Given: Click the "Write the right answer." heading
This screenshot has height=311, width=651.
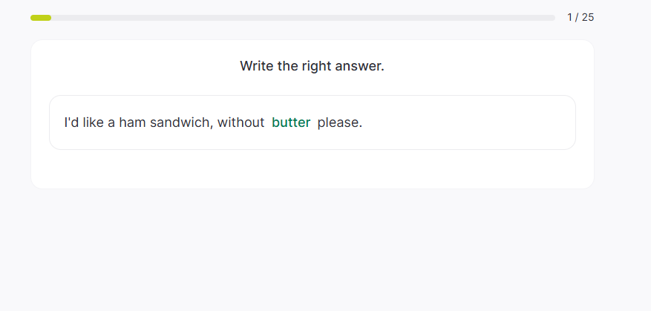Looking at the screenshot, I should (312, 66).
